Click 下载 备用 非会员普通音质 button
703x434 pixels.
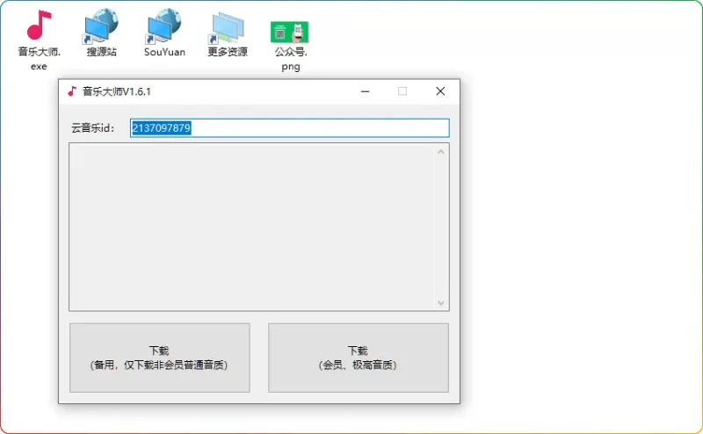160,358
